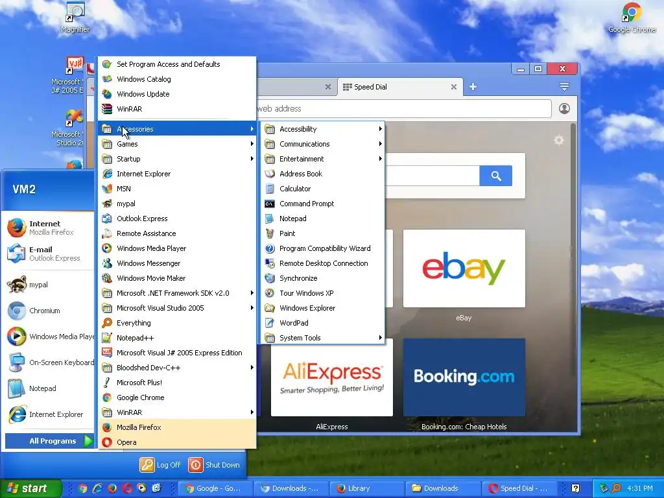The width and height of the screenshot is (664, 498).
Task: Click the Synchronize item
Action: (x=323, y=278)
